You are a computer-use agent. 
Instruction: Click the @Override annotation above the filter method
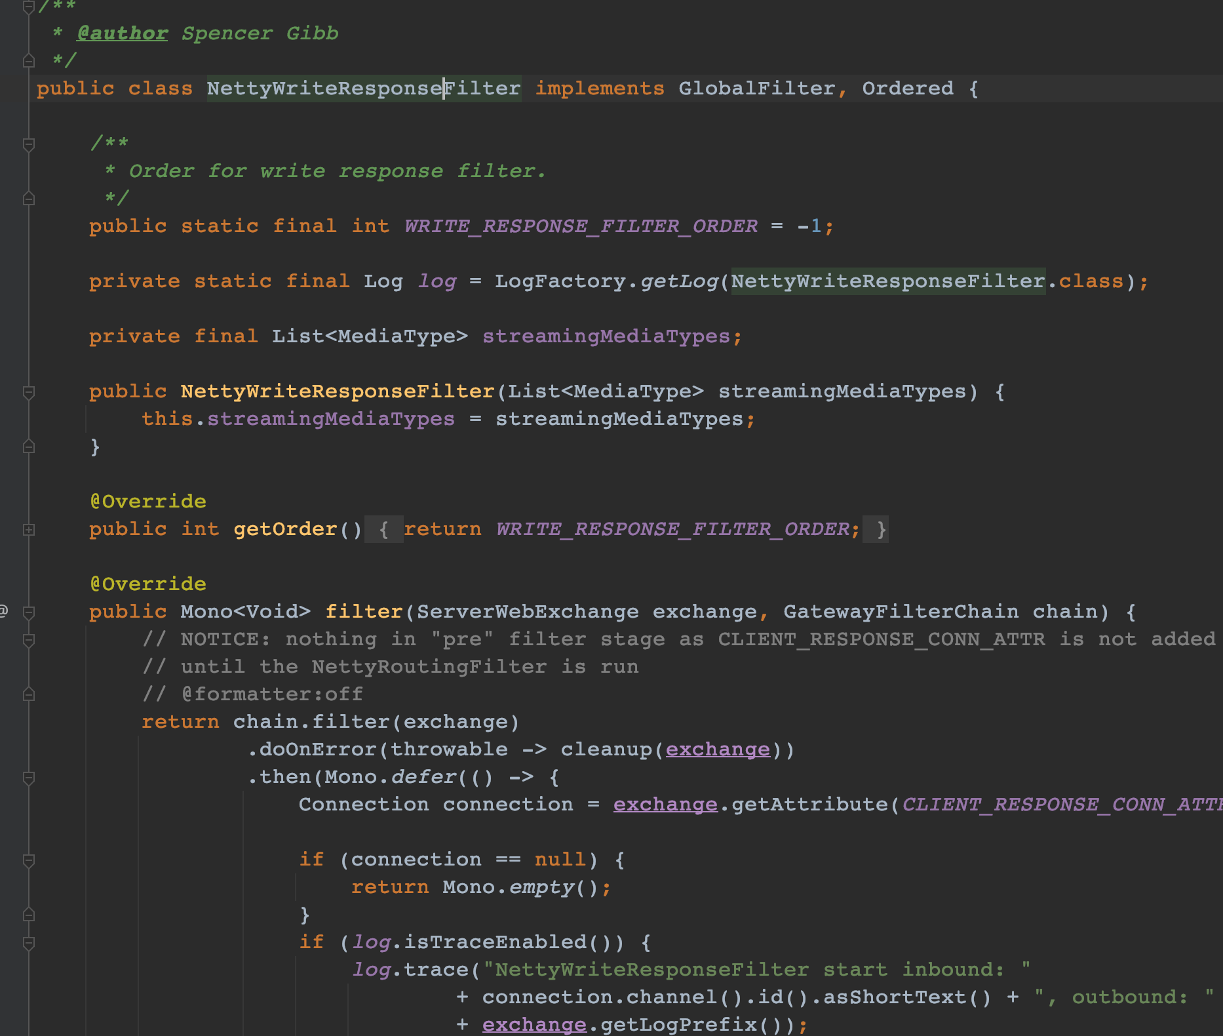(148, 584)
